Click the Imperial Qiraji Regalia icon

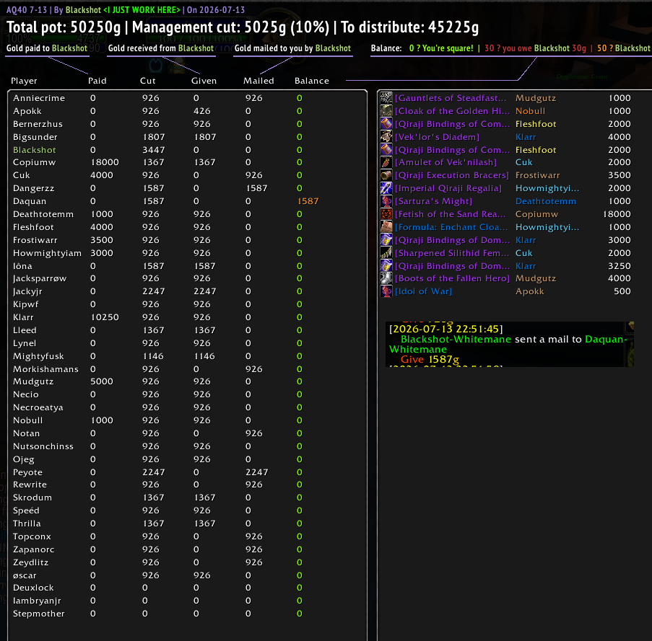pos(386,188)
